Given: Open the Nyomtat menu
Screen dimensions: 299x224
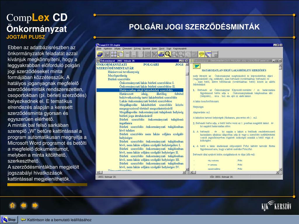Looking at the screenshot, I should tap(146, 49).
